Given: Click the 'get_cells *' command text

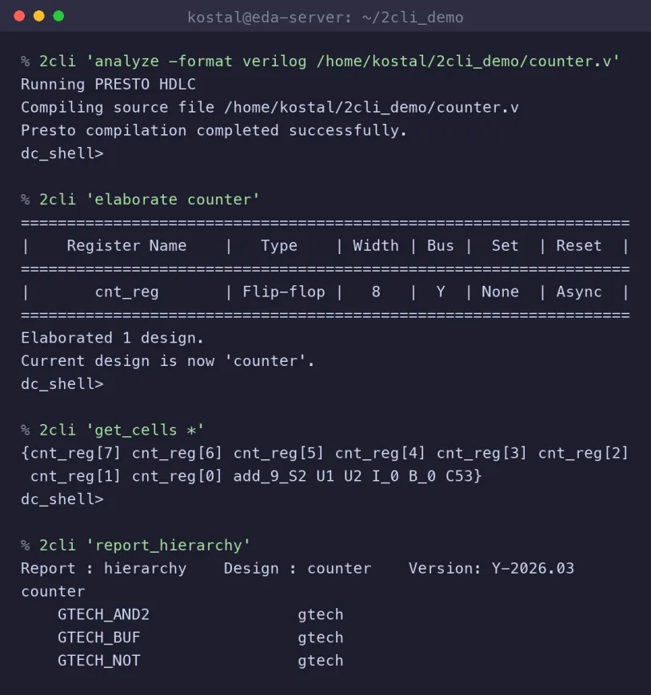Looking at the screenshot, I should (x=145, y=430).
